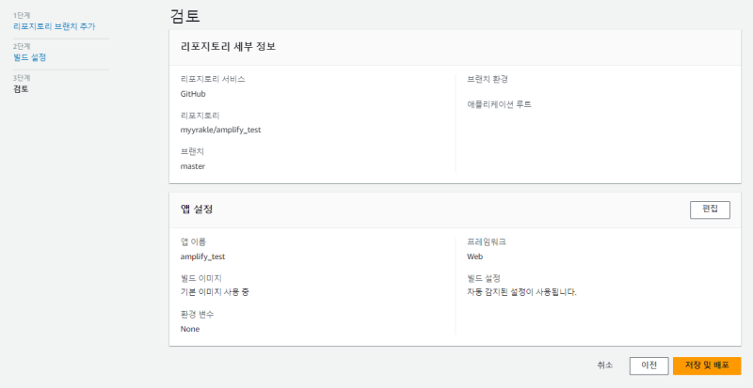
Task: Click the None environment variable value
Action: (x=190, y=329)
